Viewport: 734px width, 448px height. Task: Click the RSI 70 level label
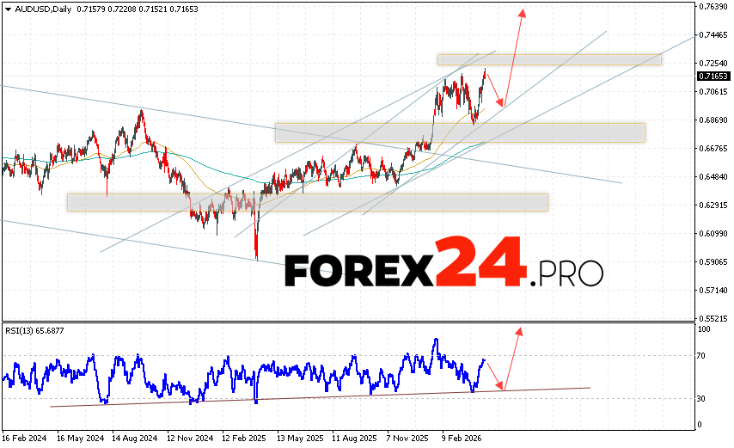(703, 355)
